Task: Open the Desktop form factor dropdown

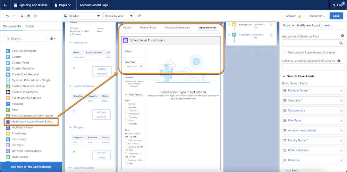Action: coord(82,16)
